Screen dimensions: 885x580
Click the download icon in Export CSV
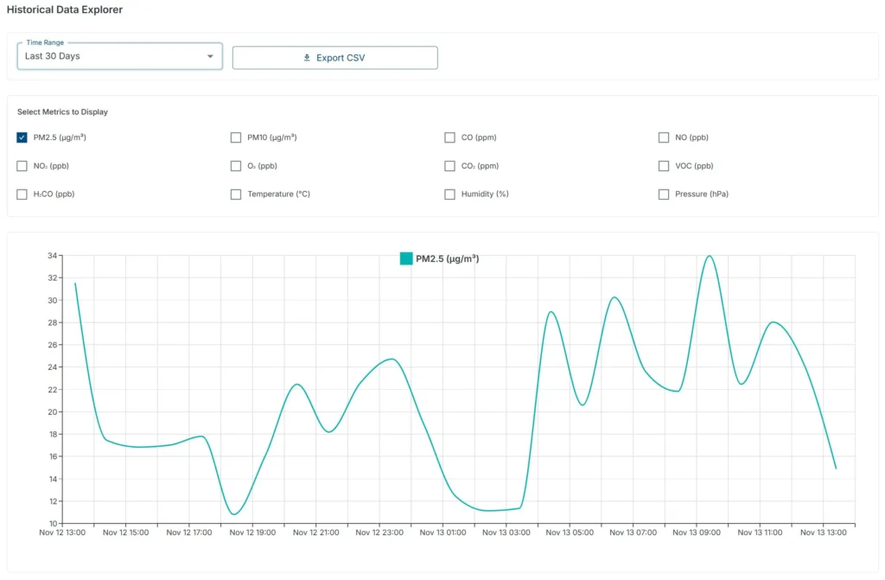point(307,58)
